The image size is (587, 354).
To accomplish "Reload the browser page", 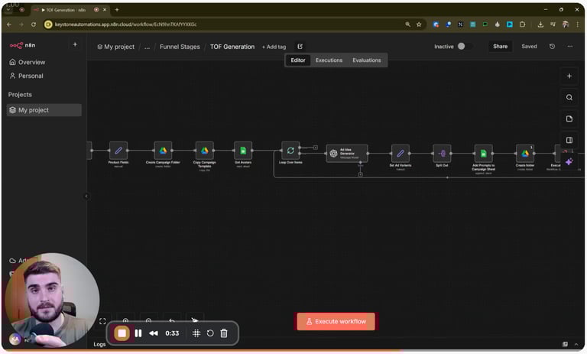I will pos(34,24).
